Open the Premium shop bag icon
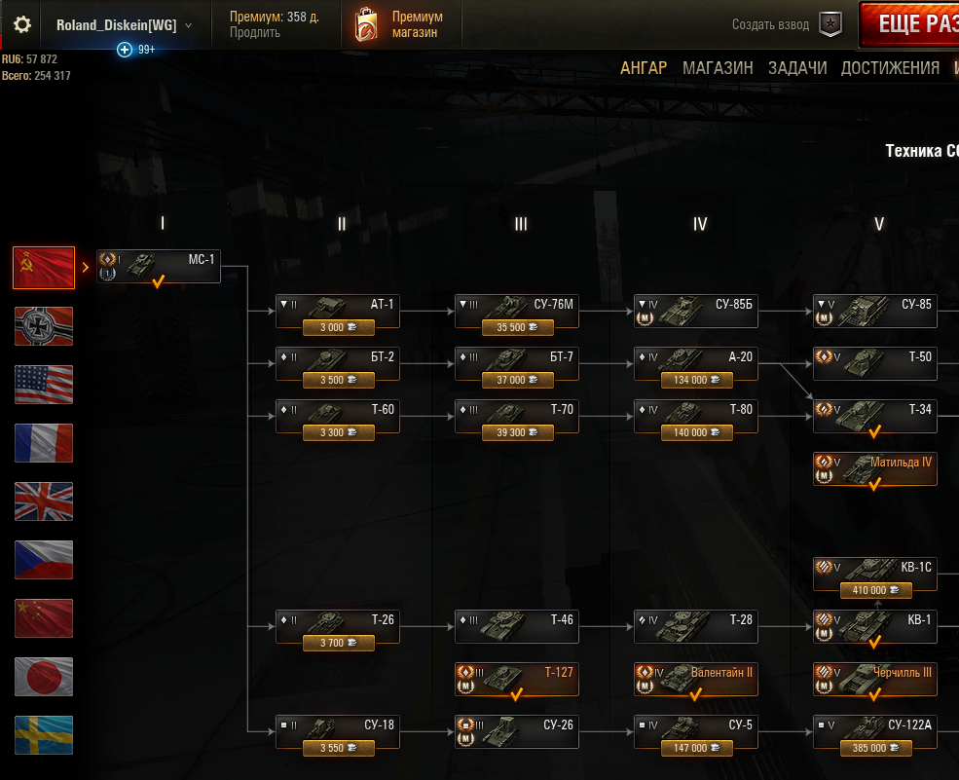The image size is (959, 780). coord(366,24)
